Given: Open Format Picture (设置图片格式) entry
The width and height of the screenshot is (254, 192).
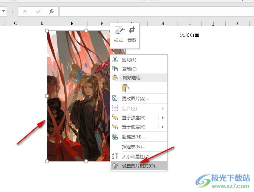Looking at the screenshot, I should coord(139,166).
